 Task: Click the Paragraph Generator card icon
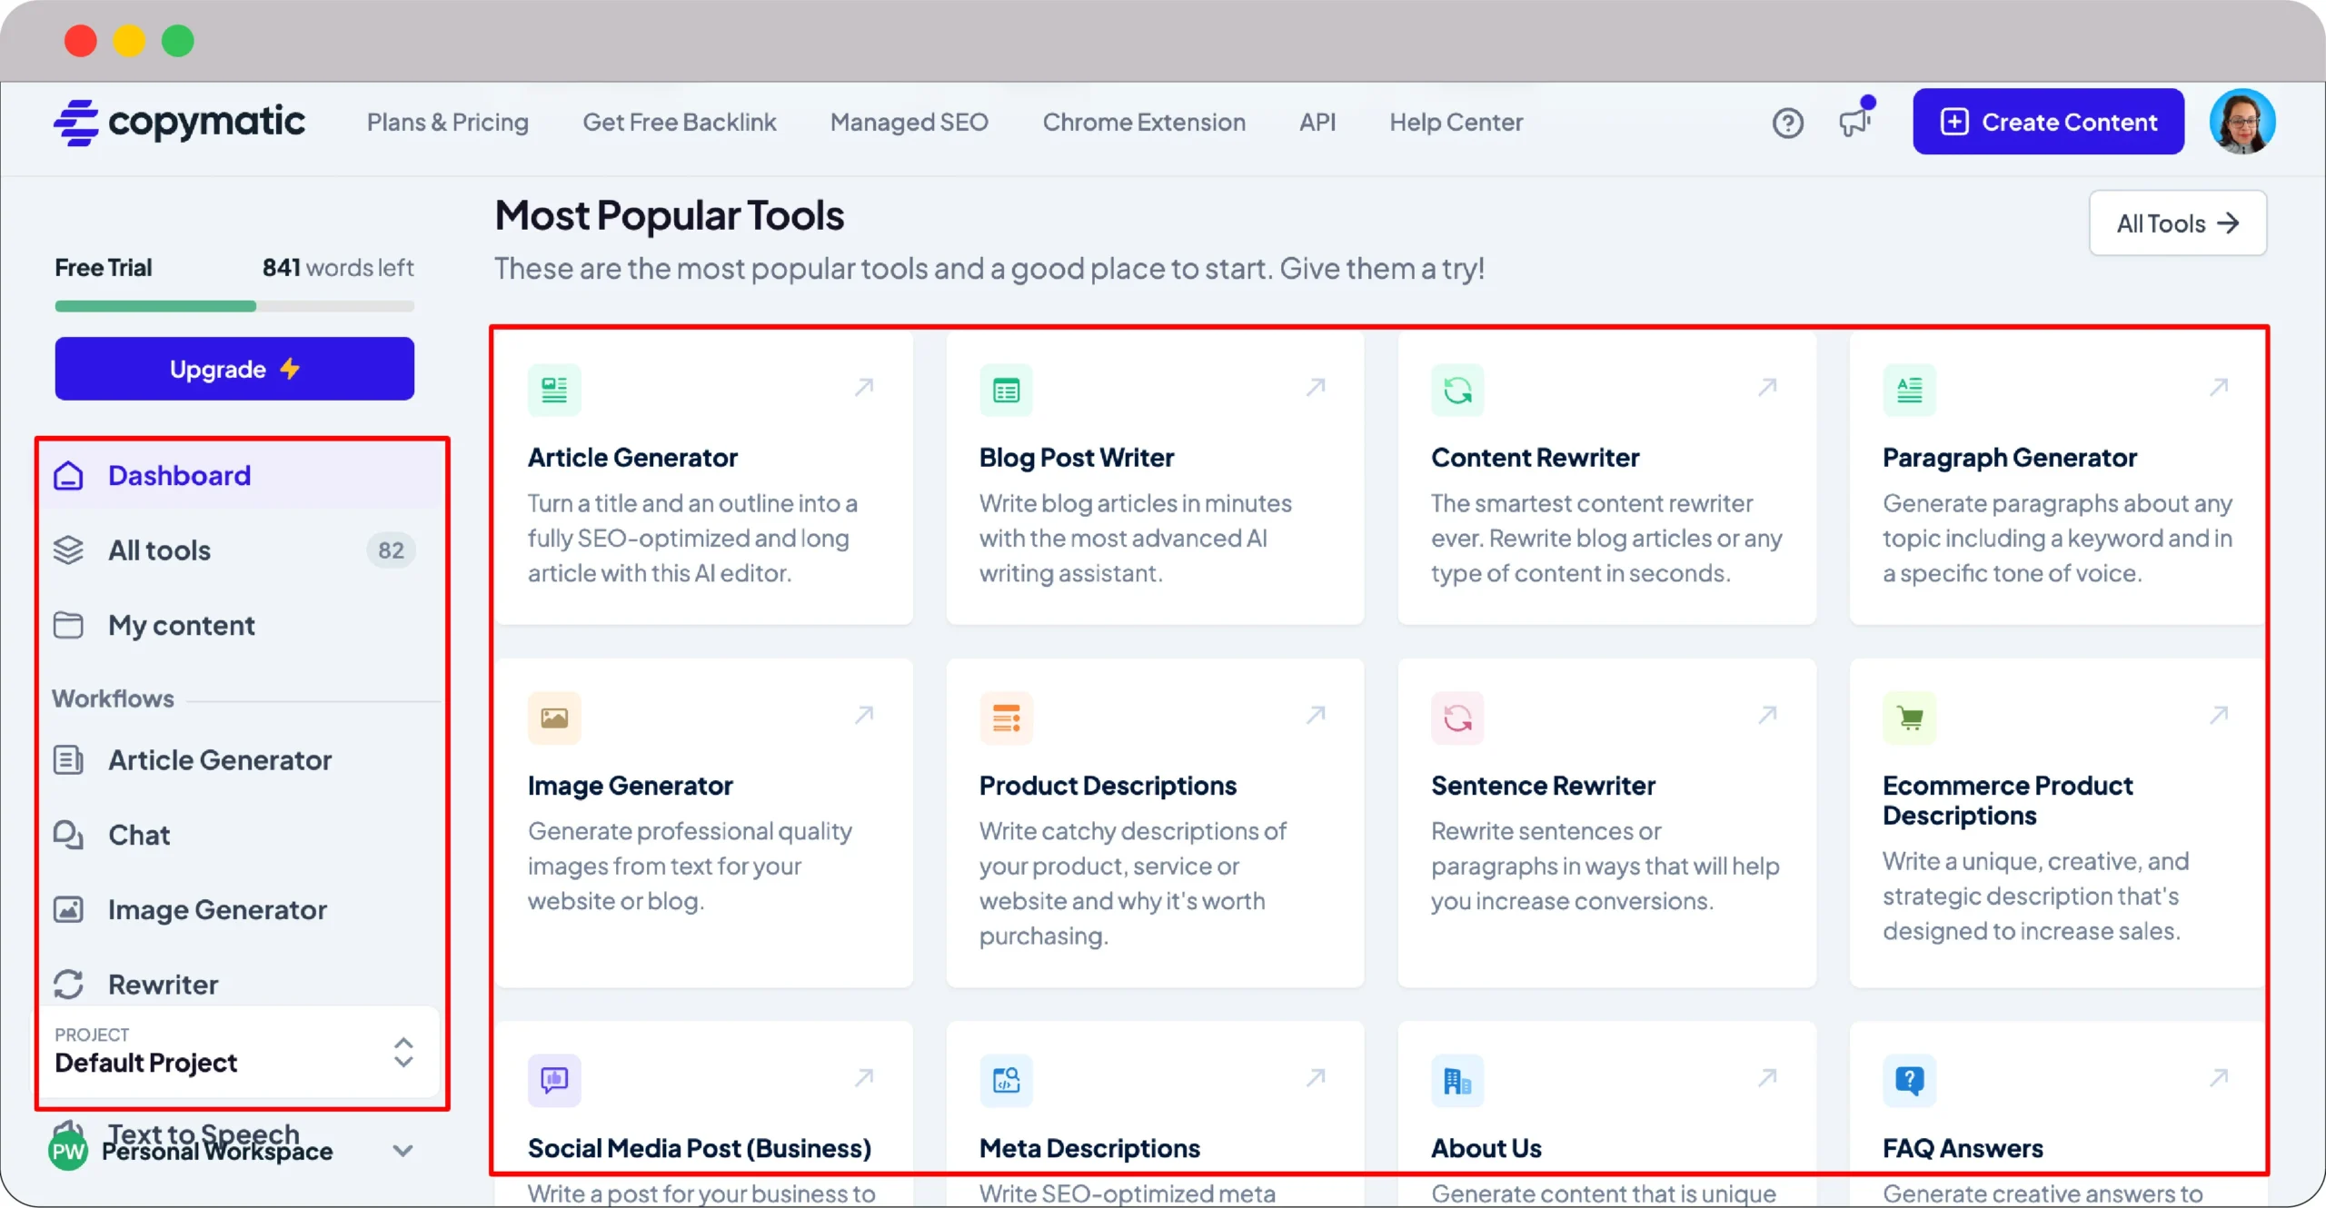click(1909, 391)
